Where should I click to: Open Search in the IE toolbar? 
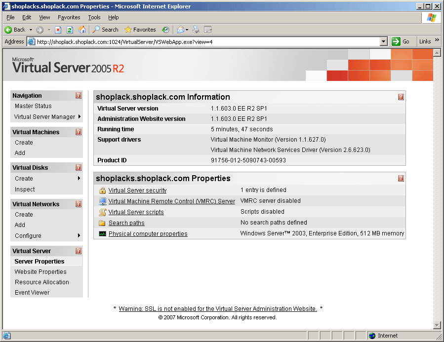point(106,30)
